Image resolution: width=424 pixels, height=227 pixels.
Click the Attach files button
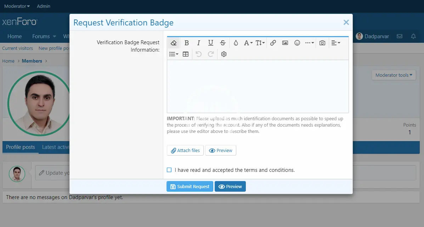[185, 150]
